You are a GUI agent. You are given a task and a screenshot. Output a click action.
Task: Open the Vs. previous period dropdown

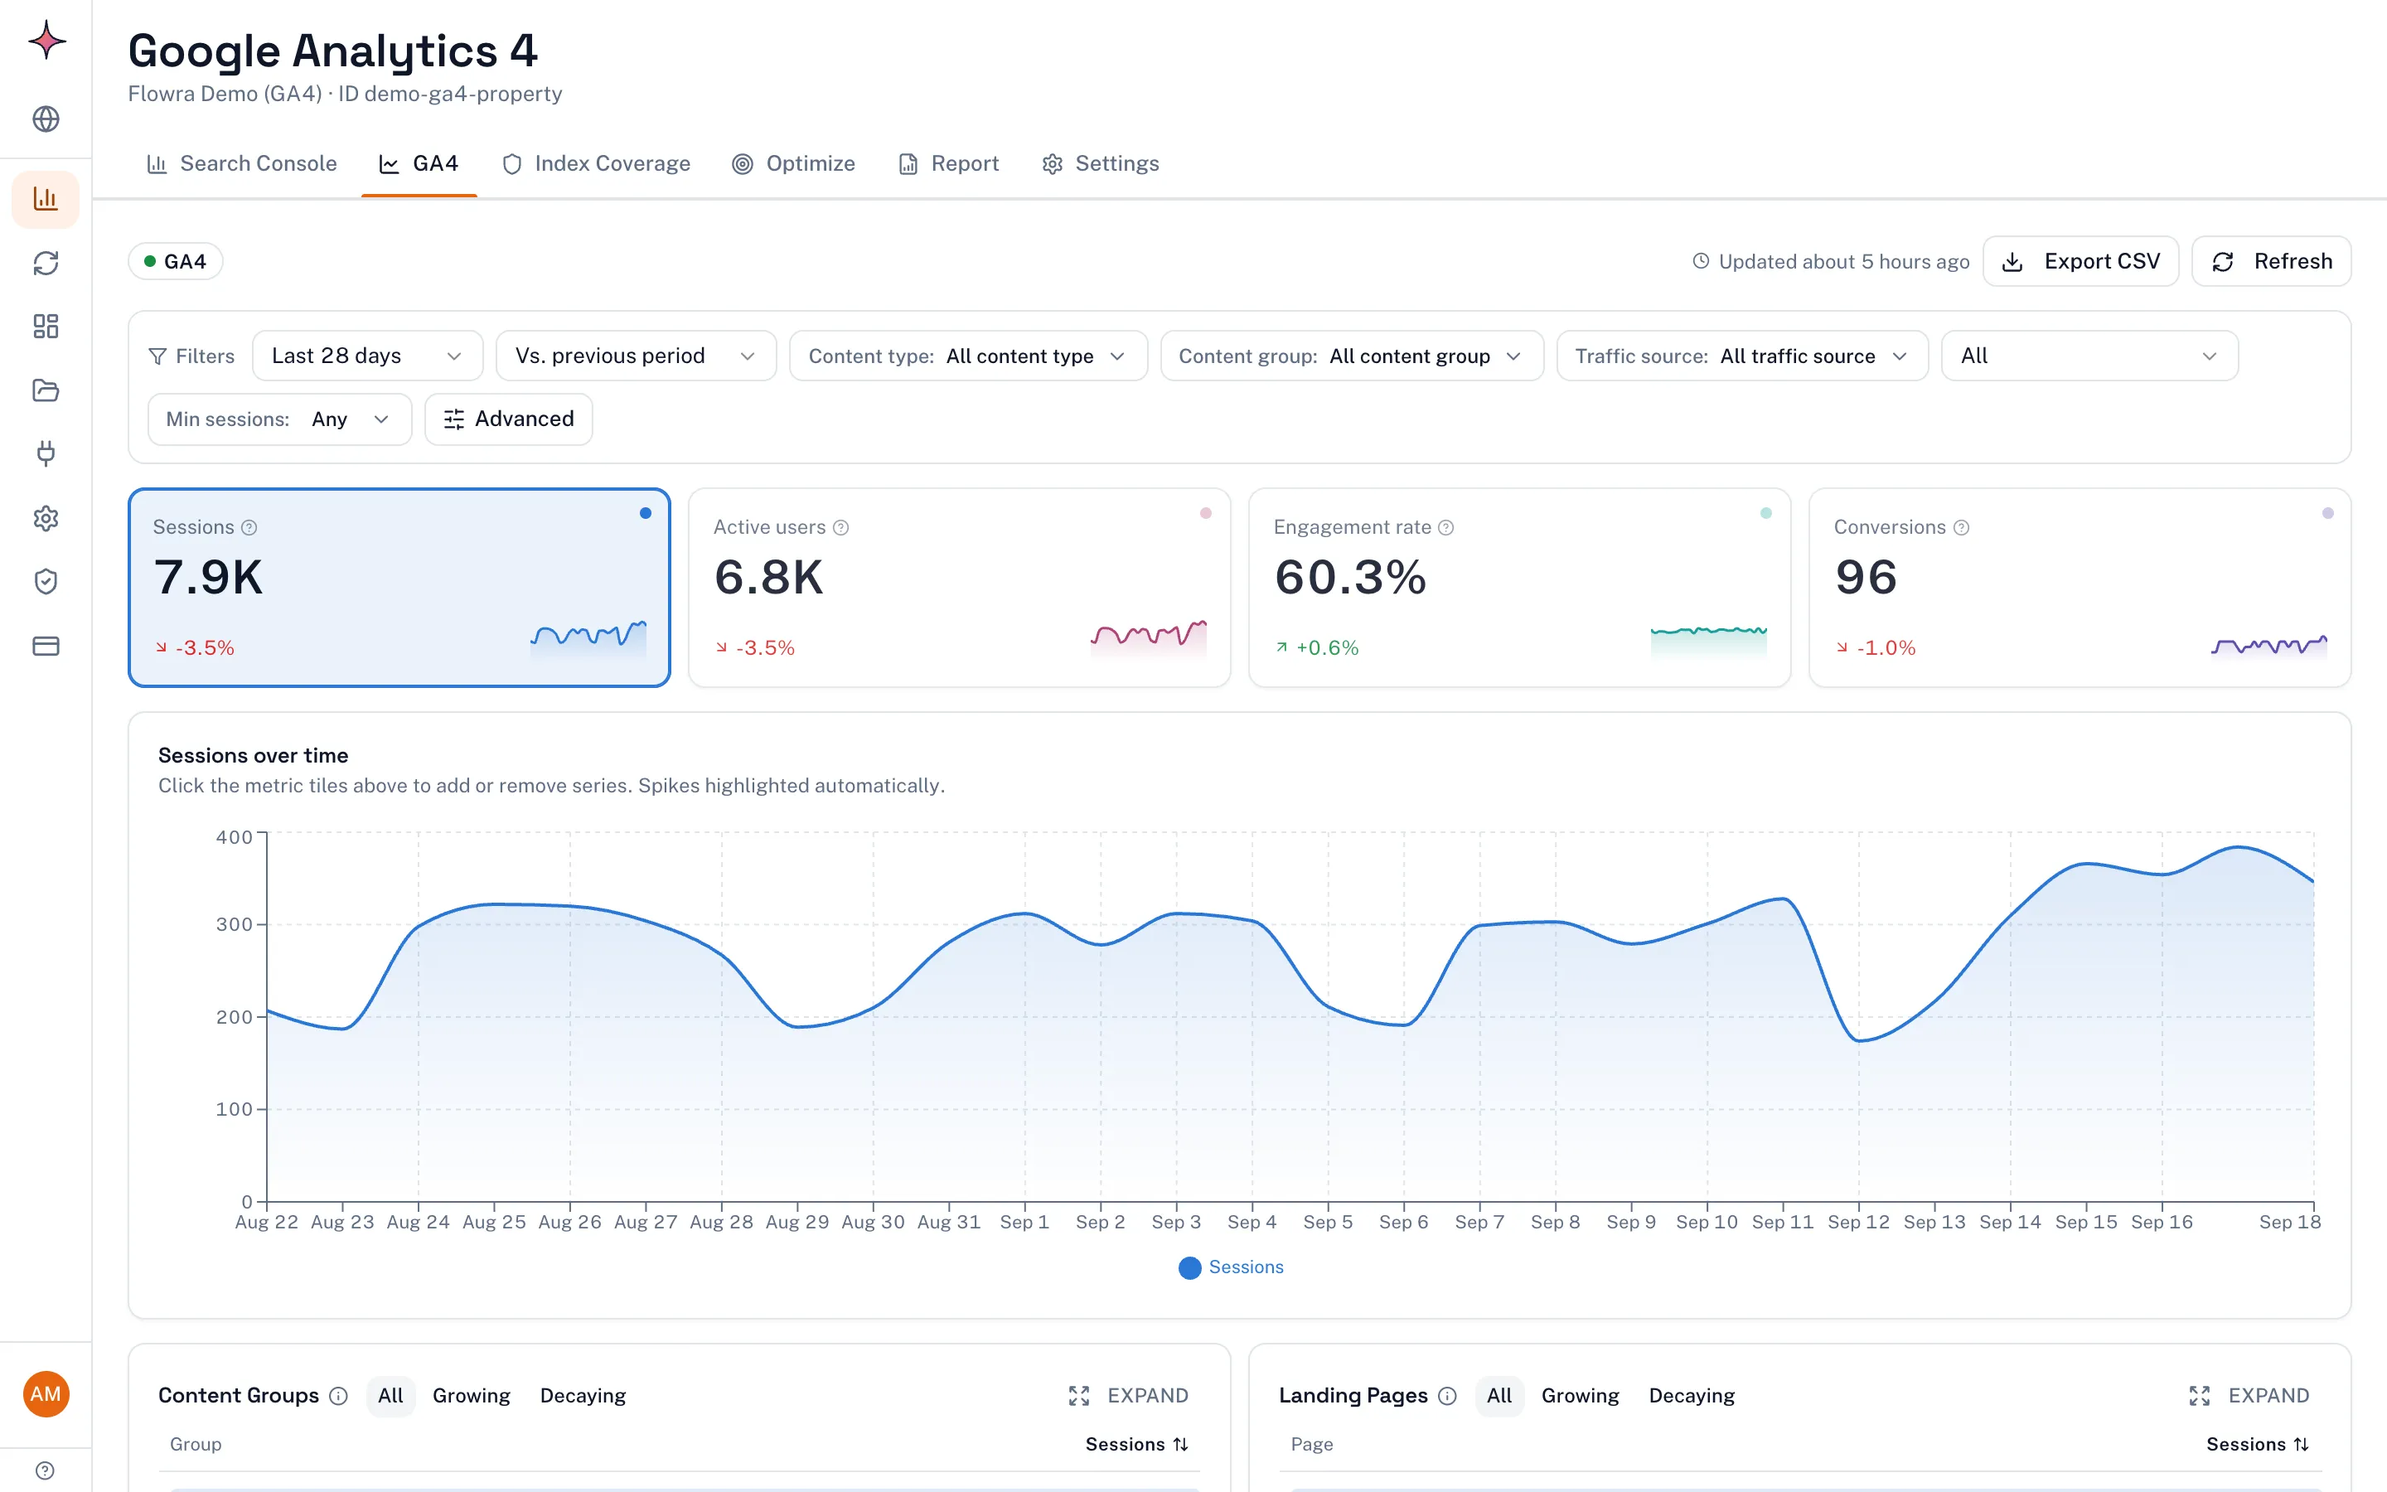(x=637, y=356)
